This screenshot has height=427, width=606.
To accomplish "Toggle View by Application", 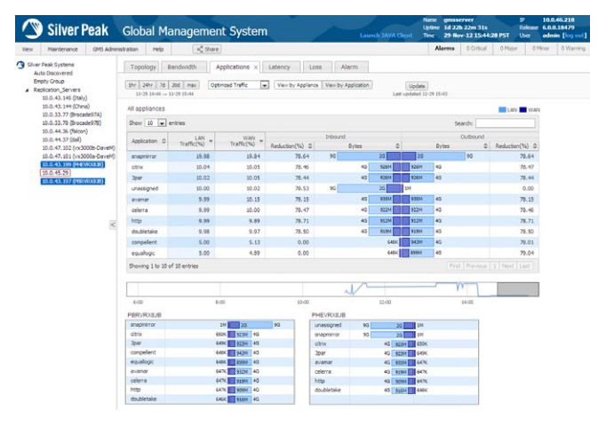I will point(347,85).
